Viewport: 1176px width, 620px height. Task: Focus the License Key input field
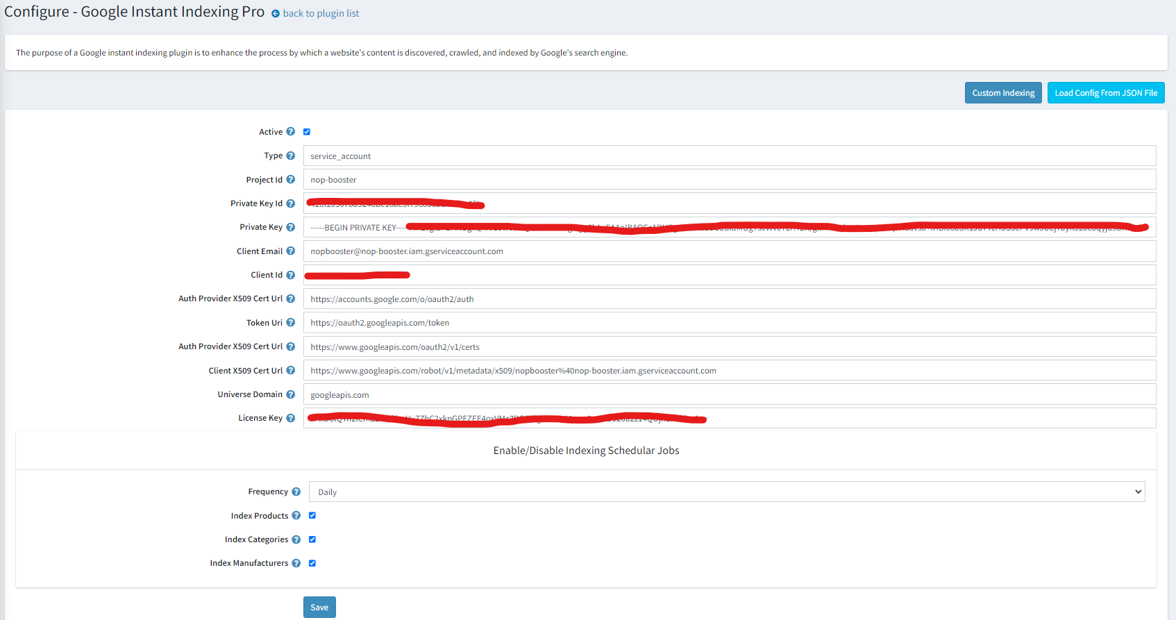[730, 418]
